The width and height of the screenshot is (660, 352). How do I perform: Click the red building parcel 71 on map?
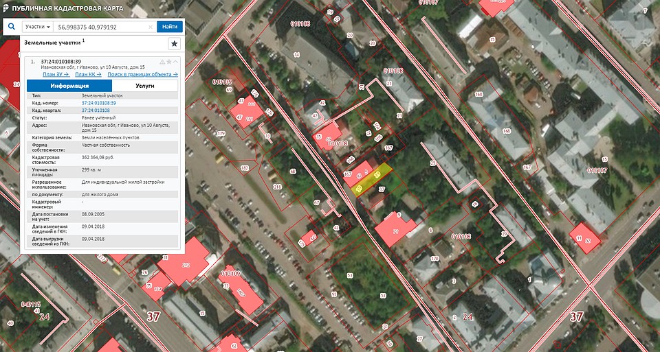pyautogui.click(x=395, y=229)
